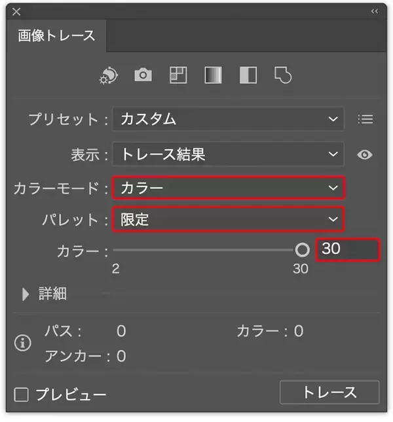This screenshot has width=393, height=422.
Task: Select the 画像トレース tab
Action: 56,35
